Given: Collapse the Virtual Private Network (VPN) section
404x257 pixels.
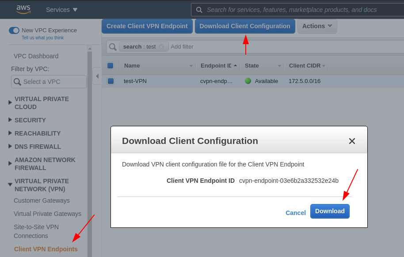Looking at the screenshot, I should click(x=10, y=185).
